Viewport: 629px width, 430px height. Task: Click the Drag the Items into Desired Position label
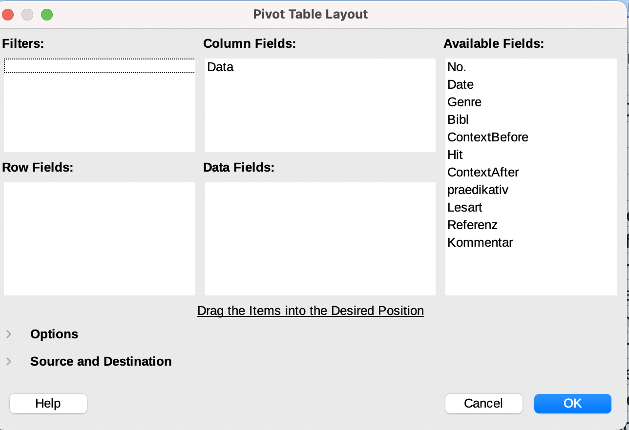point(311,311)
